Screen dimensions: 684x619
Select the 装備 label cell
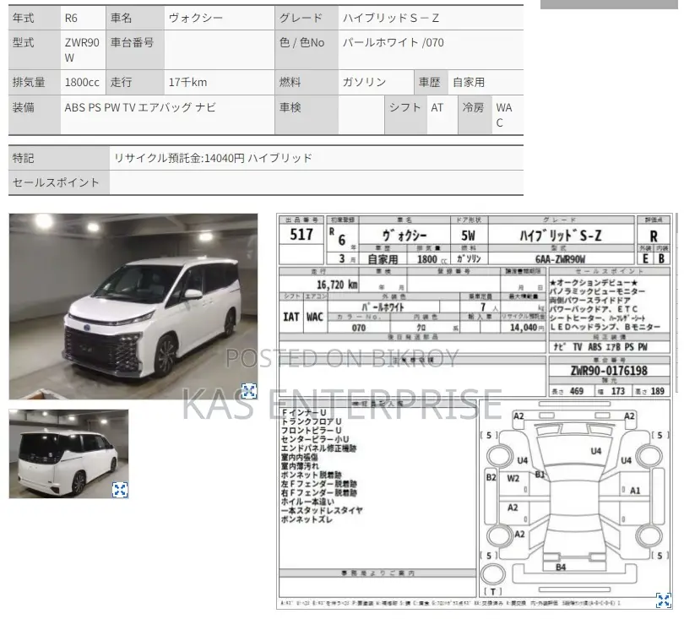click(35, 115)
